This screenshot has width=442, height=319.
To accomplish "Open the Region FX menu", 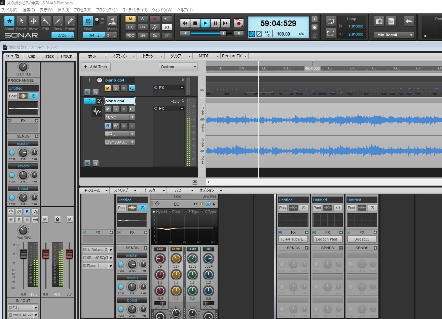I will point(234,56).
